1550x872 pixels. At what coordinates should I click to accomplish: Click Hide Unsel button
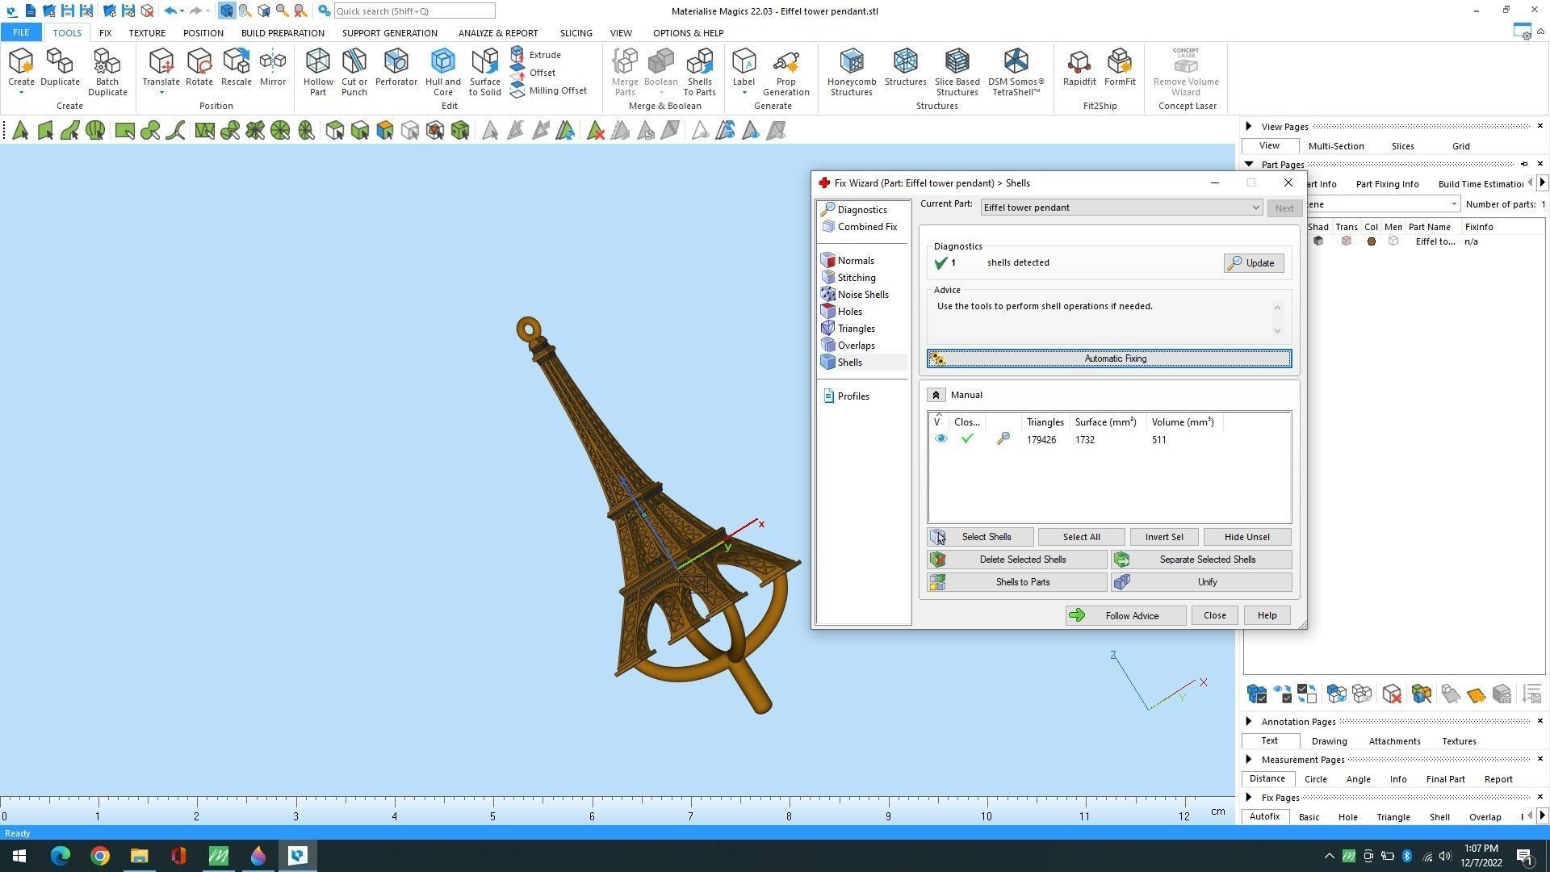coord(1246,537)
